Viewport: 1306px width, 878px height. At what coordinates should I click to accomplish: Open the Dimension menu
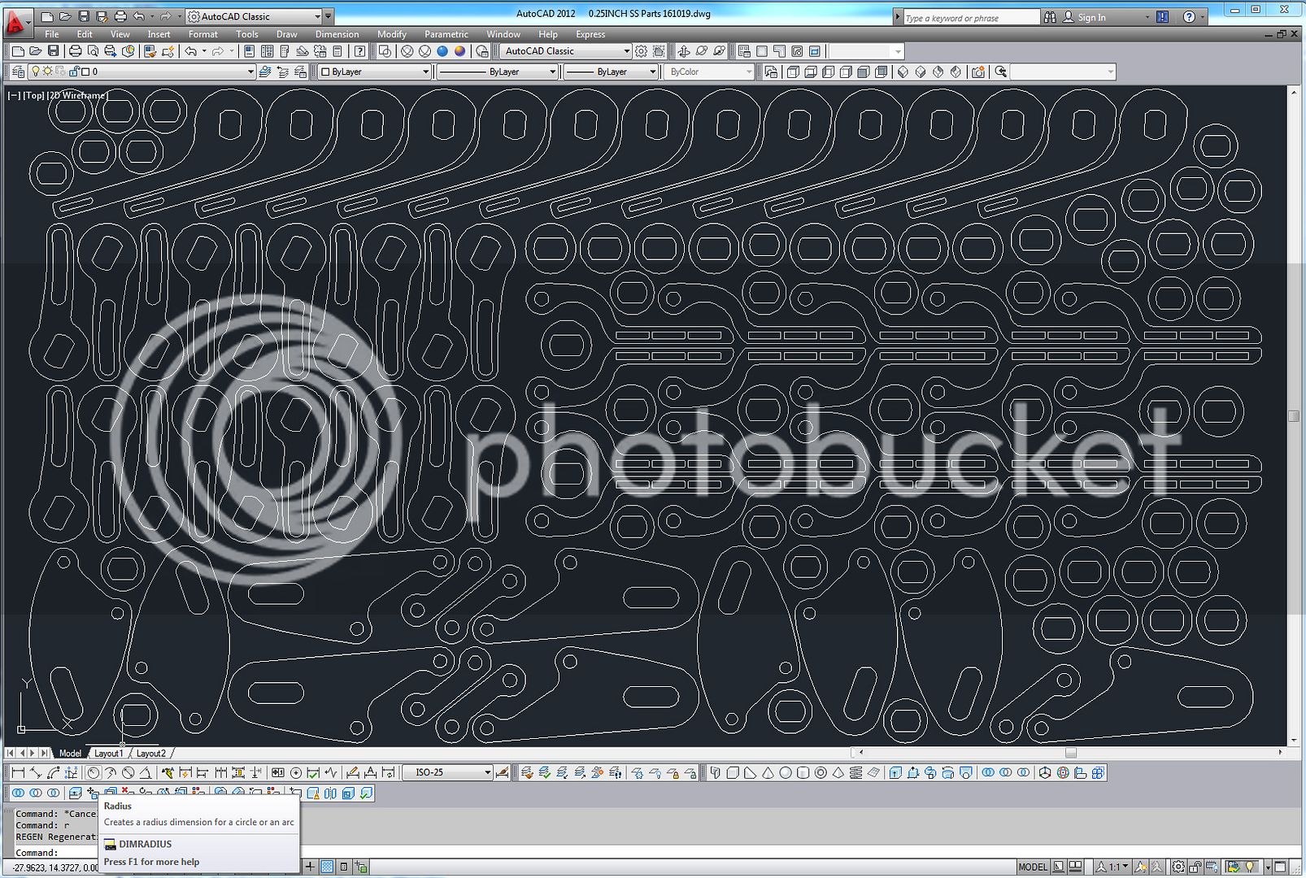pyautogui.click(x=337, y=34)
